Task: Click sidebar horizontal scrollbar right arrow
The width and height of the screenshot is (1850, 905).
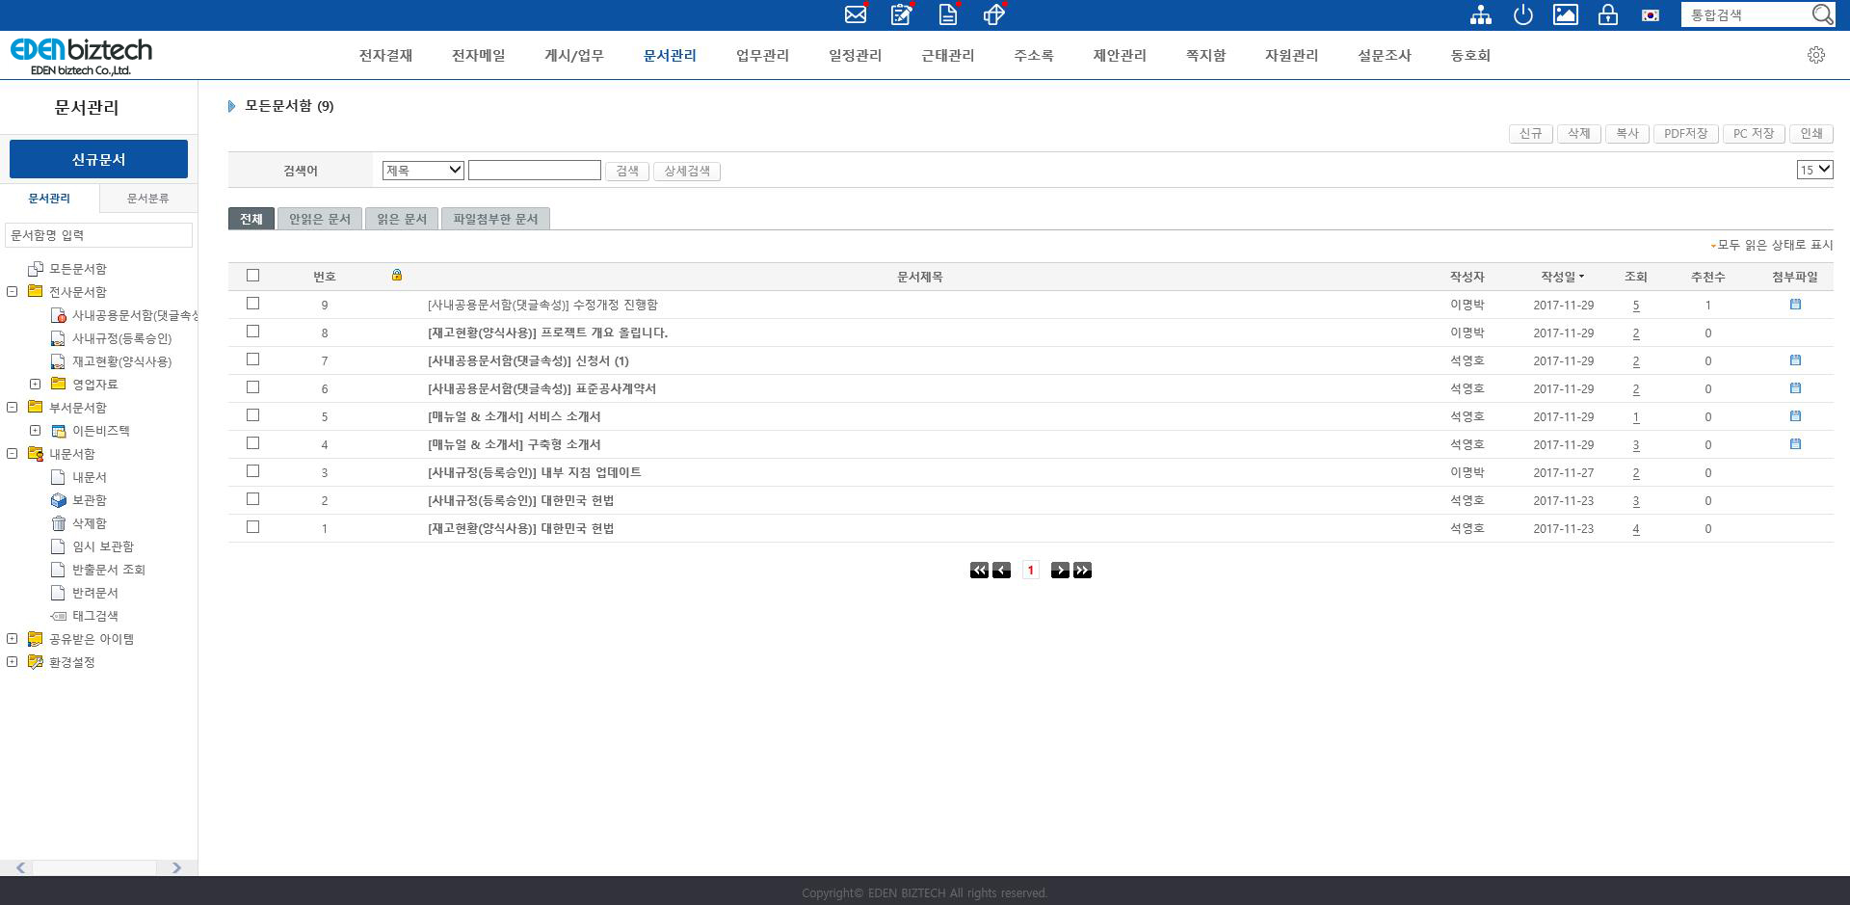Action: [176, 867]
